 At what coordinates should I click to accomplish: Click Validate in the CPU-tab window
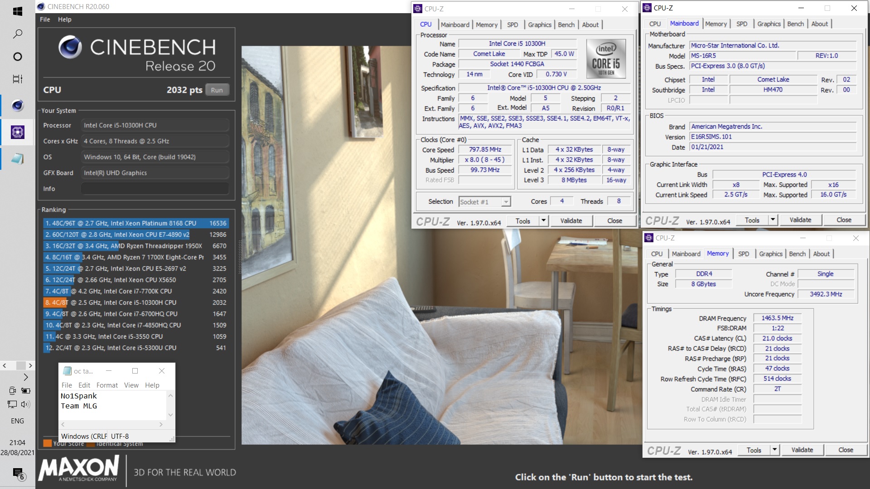click(x=571, y=221)
